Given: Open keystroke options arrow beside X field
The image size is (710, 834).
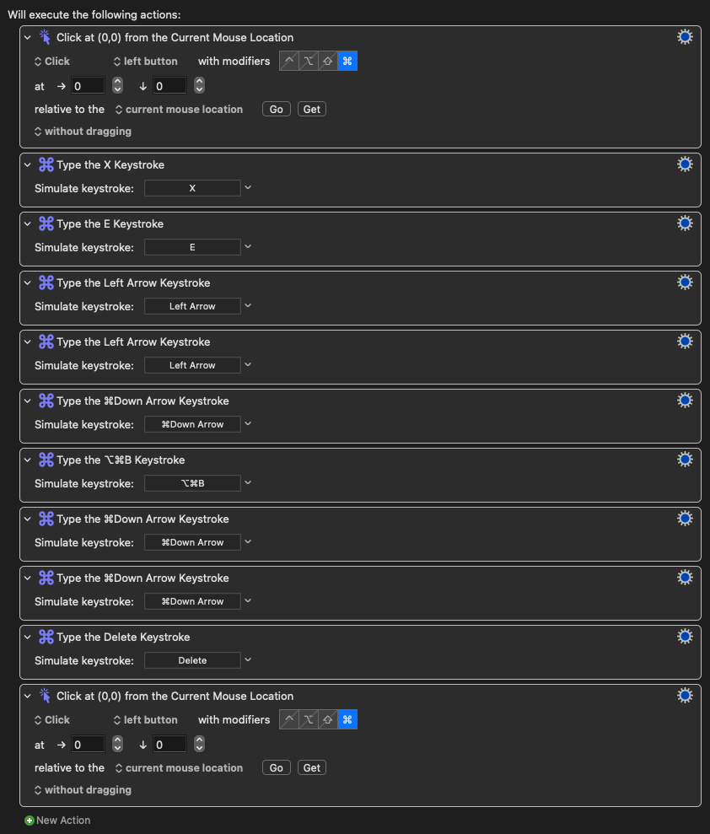Looking at the screenshot, I should point(248,188).
